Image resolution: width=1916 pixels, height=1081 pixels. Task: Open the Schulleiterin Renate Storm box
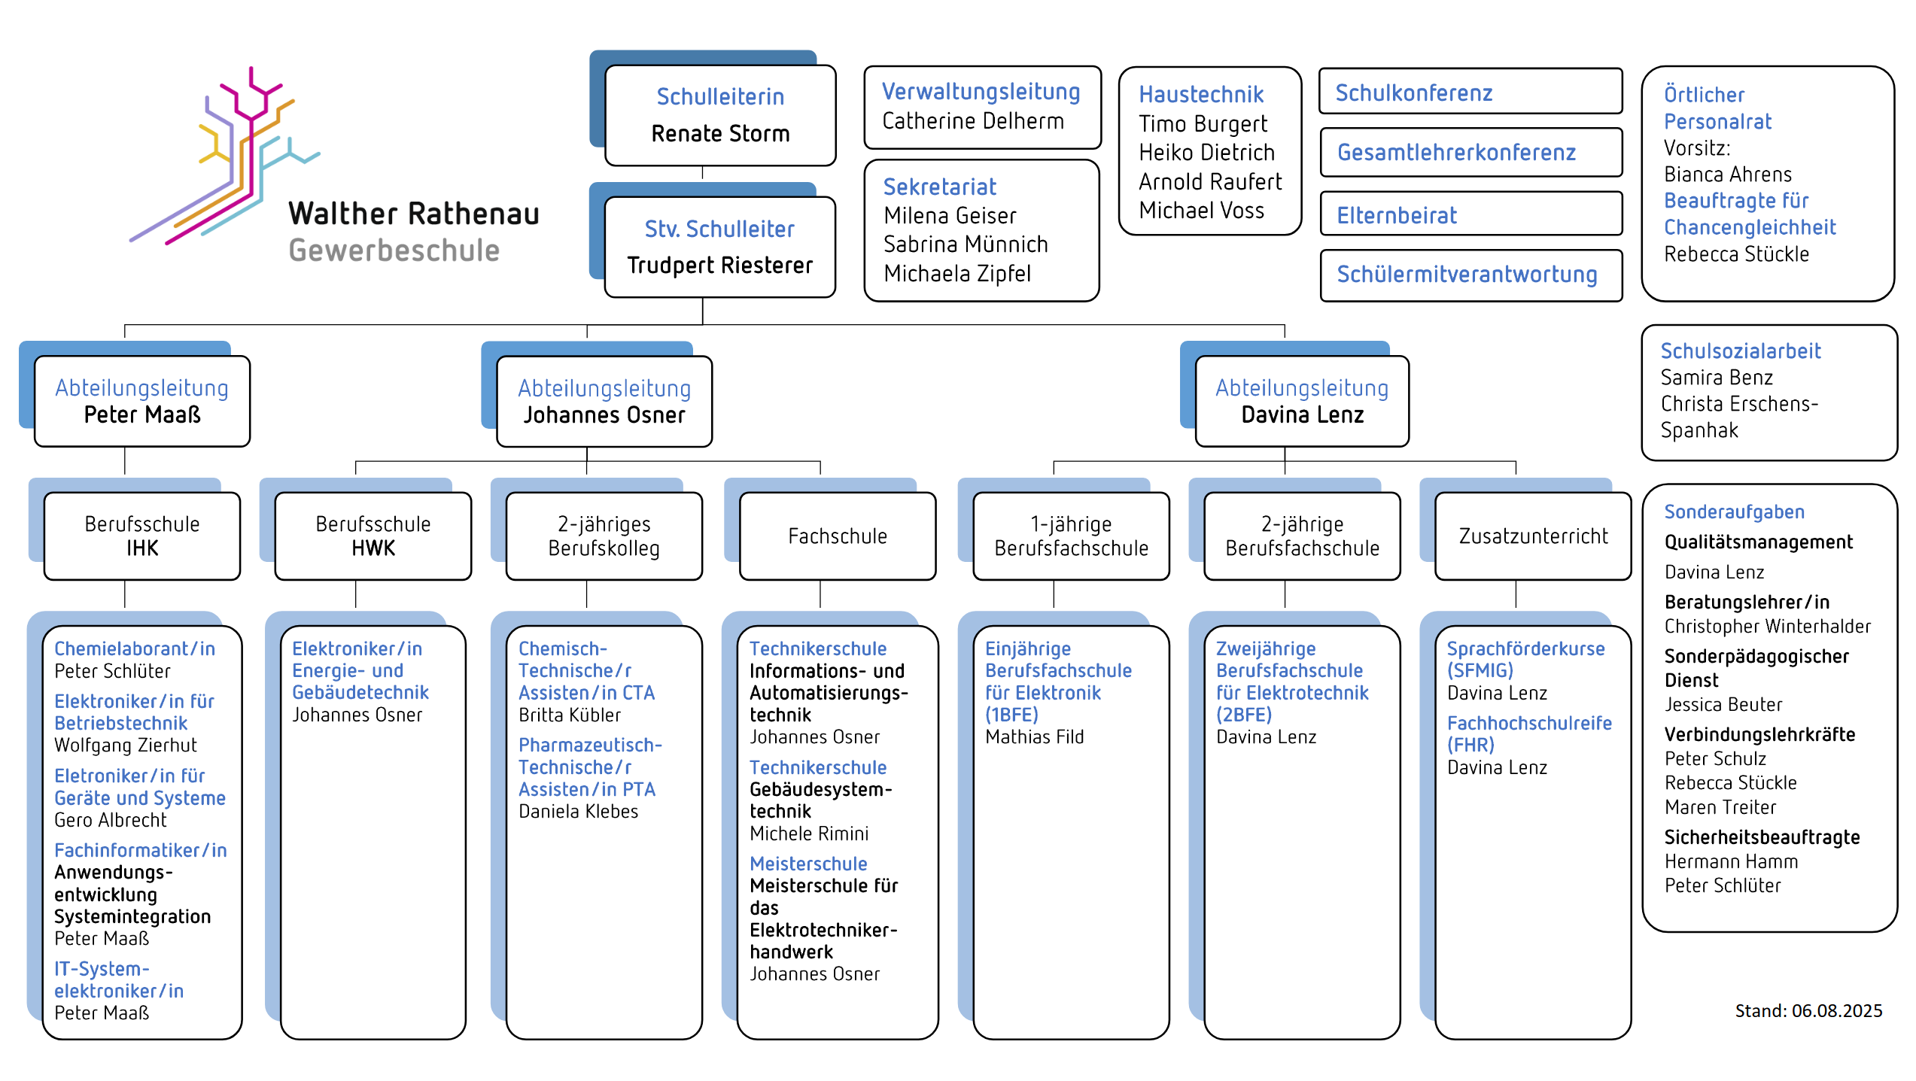(x=719, y=115)
